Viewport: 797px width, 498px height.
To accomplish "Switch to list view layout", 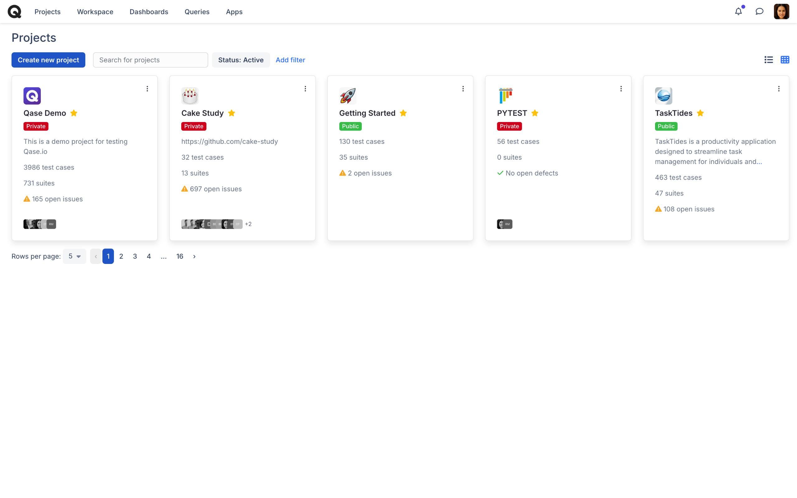I will coord(768,60).
